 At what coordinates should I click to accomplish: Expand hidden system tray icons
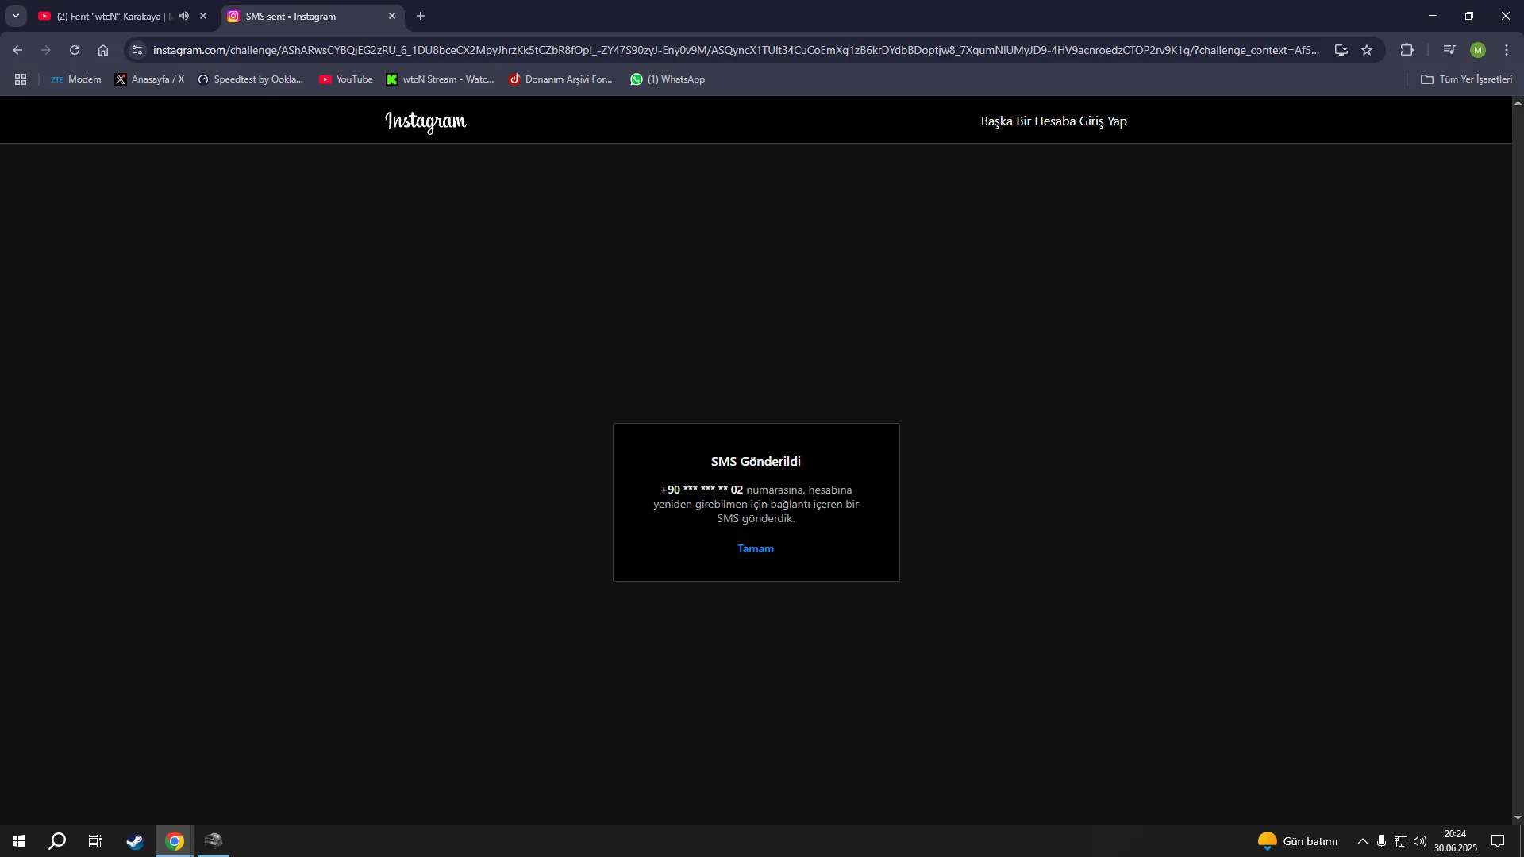1362,841
